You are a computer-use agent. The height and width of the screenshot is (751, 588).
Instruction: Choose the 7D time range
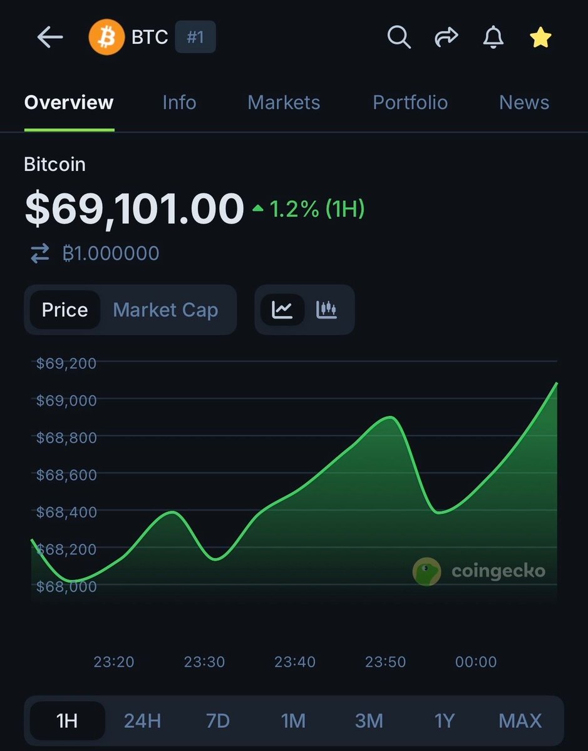pos(218,721)
